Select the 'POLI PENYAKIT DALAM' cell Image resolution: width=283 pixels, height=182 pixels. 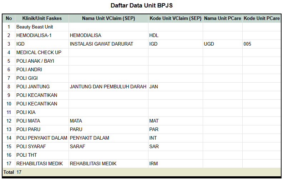[42, 138]
